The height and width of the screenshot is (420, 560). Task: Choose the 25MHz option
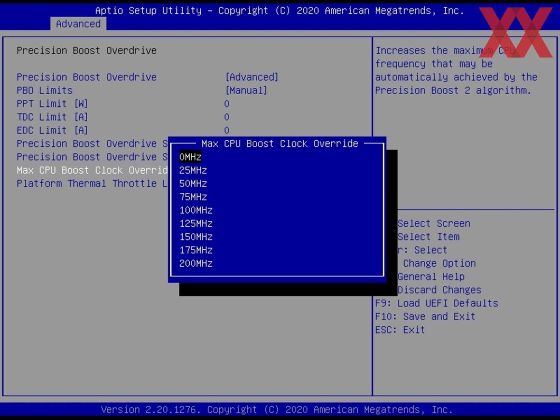pyautogui.click(x=193, y=170)
